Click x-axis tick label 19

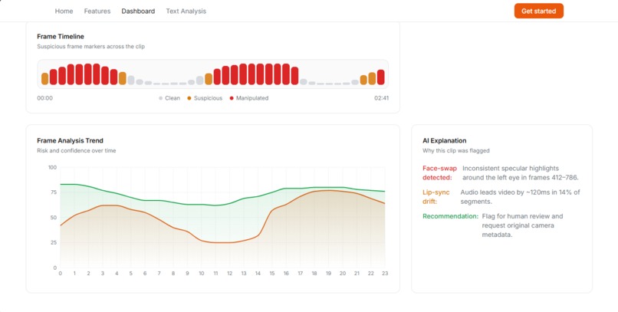coord(328,274)
